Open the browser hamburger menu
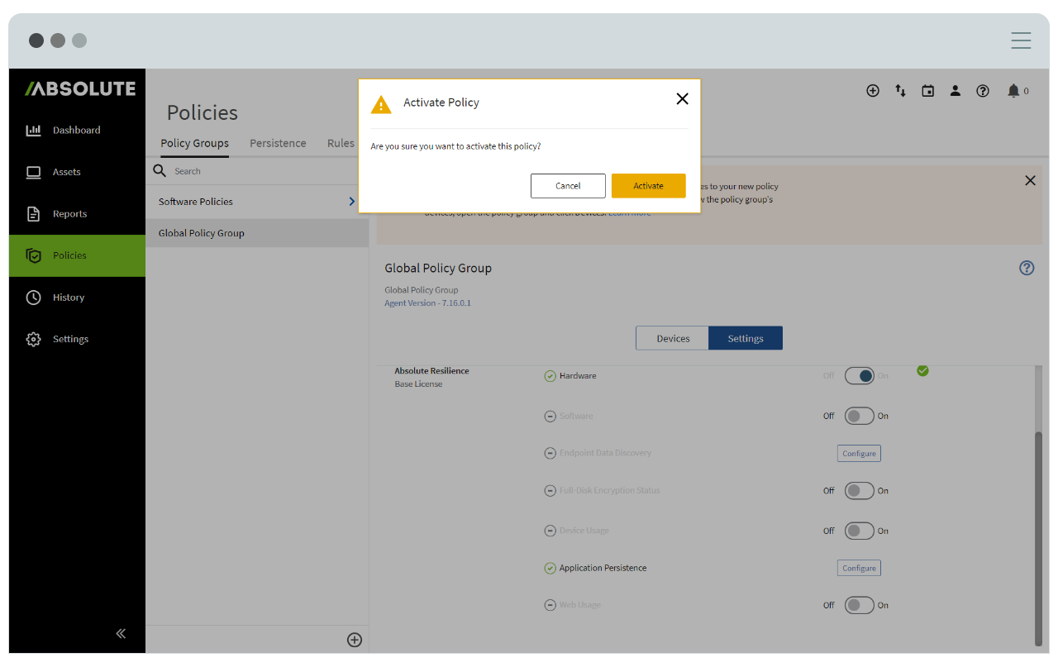The height and width of the screenshot is (667, 1058). [x=1021, y=40]
